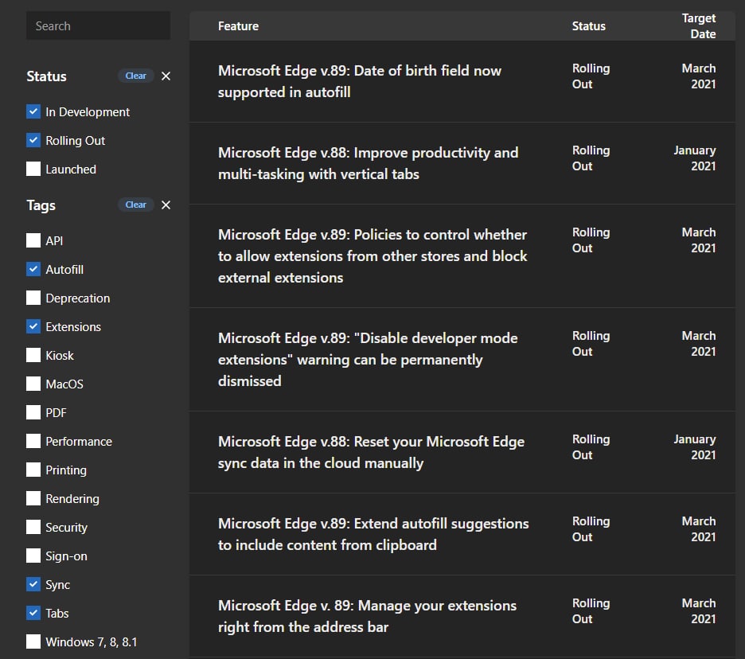
Task: Open Extend autofill suggestions clipboard feature
Action: point(373,534)
